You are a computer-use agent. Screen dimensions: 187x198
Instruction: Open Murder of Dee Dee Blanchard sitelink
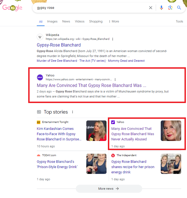[57, 61]
